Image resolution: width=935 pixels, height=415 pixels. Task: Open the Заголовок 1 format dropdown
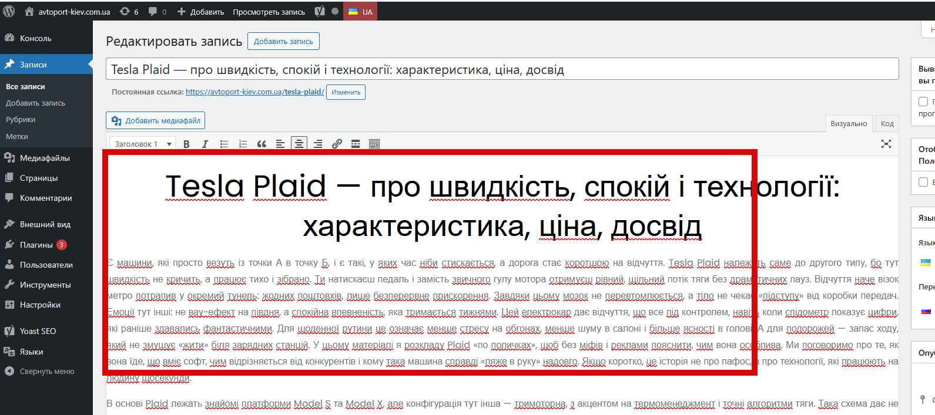(142, 144)
